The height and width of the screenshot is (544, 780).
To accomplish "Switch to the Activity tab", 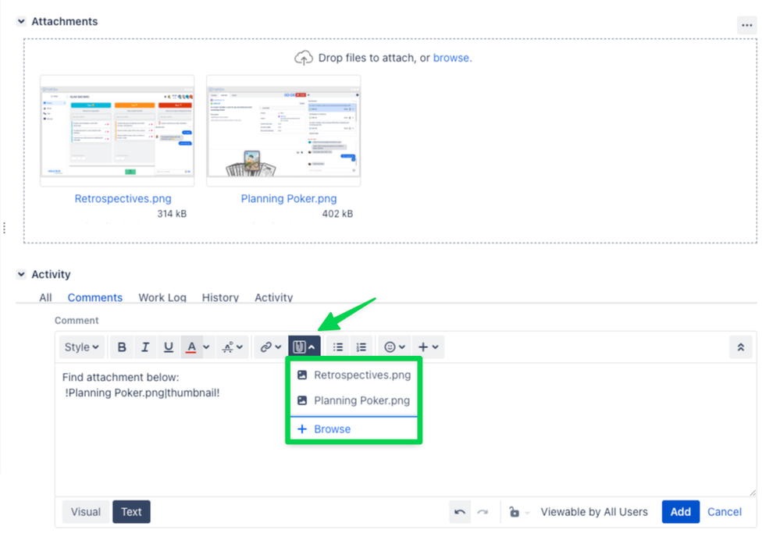I will coord(273,297).
